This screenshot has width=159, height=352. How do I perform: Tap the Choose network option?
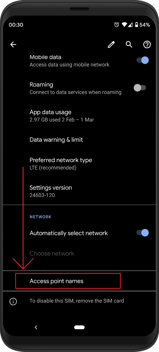[x=52, y=254]
